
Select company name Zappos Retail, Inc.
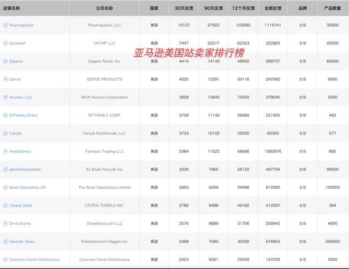104,61
